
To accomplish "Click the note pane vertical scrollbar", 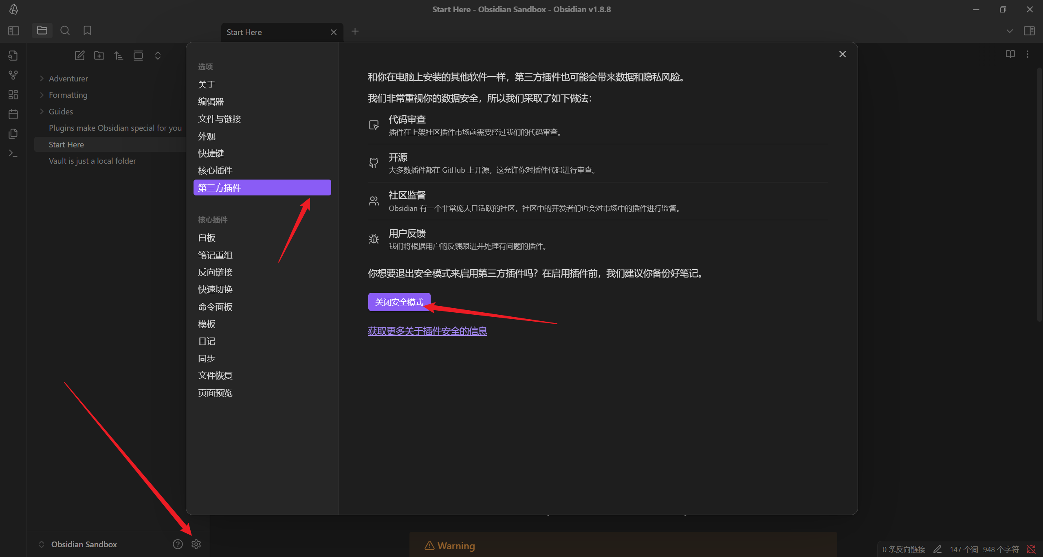I will coord(1039,195).
